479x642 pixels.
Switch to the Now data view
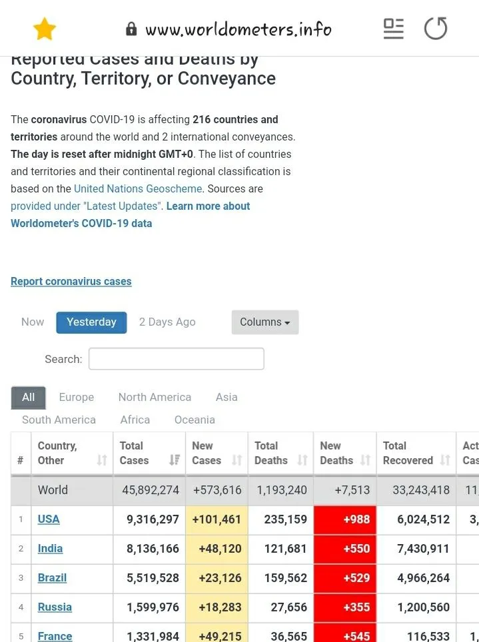[32, 322]
